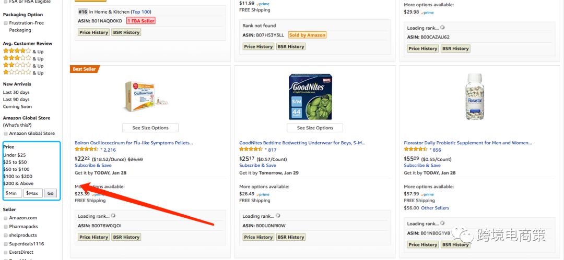
Task: Click the Sold by Amazon badge
Action: 307,35
